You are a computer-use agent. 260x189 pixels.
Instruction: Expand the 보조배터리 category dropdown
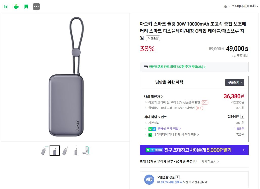point(257,6)
